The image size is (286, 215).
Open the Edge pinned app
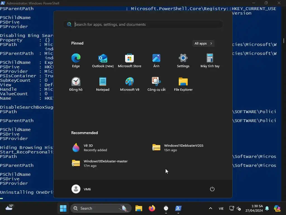(76, 61)
